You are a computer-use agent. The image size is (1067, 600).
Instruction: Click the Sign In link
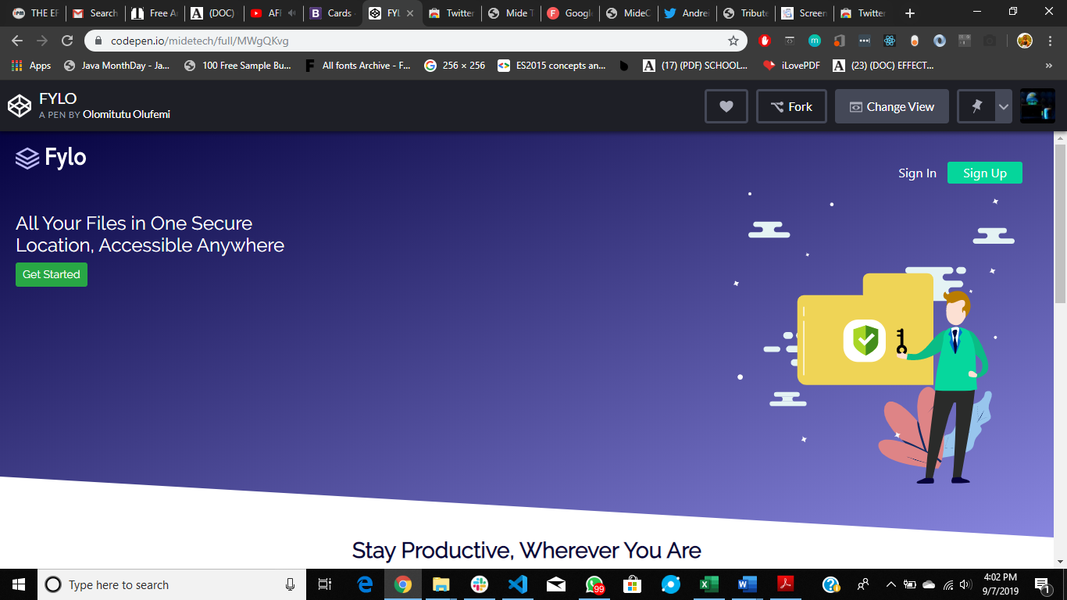click(x=917, y=173)
